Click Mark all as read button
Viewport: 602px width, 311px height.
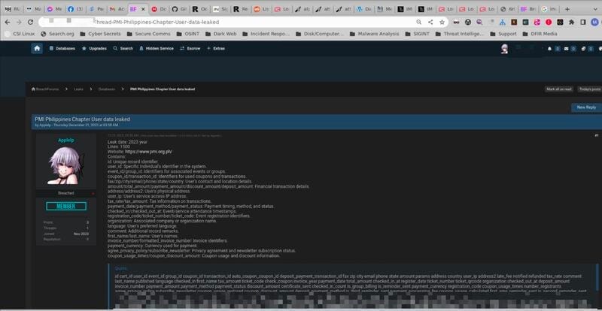[559, 89]
